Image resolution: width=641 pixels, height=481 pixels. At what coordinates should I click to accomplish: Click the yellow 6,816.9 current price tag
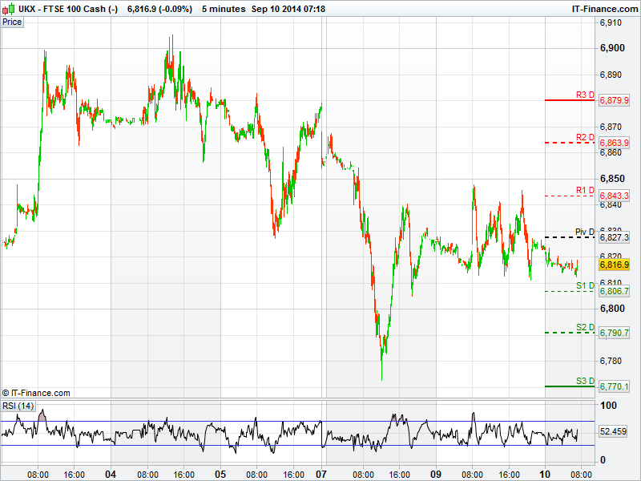(x=615, y=265)
